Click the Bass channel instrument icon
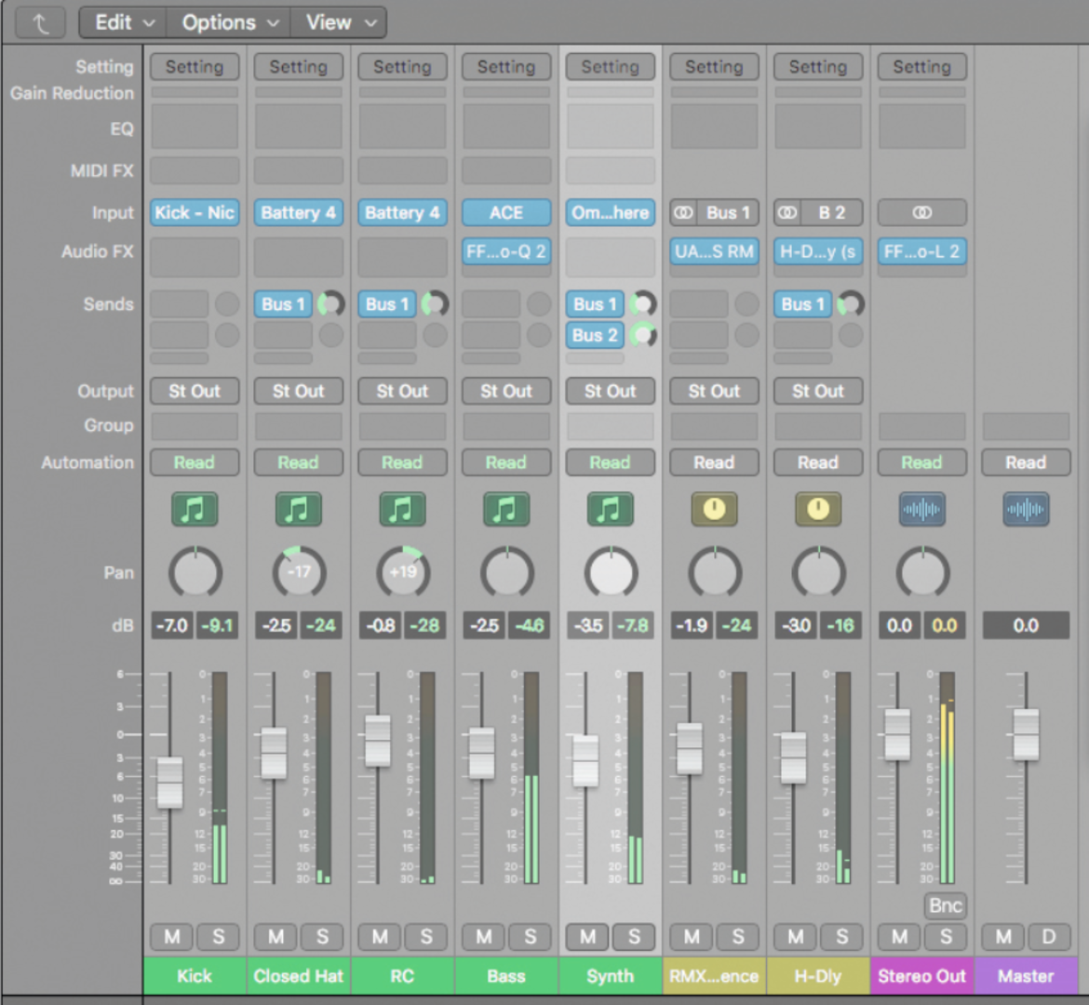1089x1005 pixels. (506, 510)
